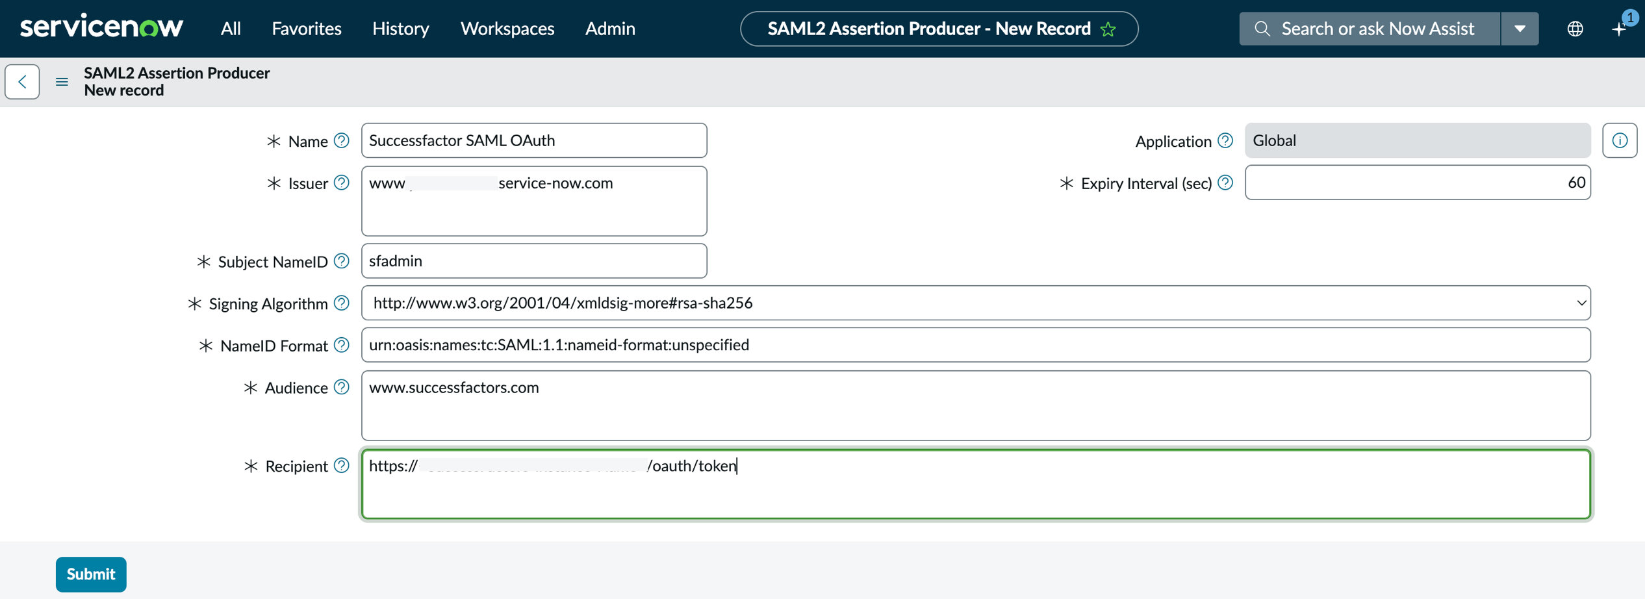Go back with the left chevron button
The image size is (1645, 599).
(x=22, y=82)
